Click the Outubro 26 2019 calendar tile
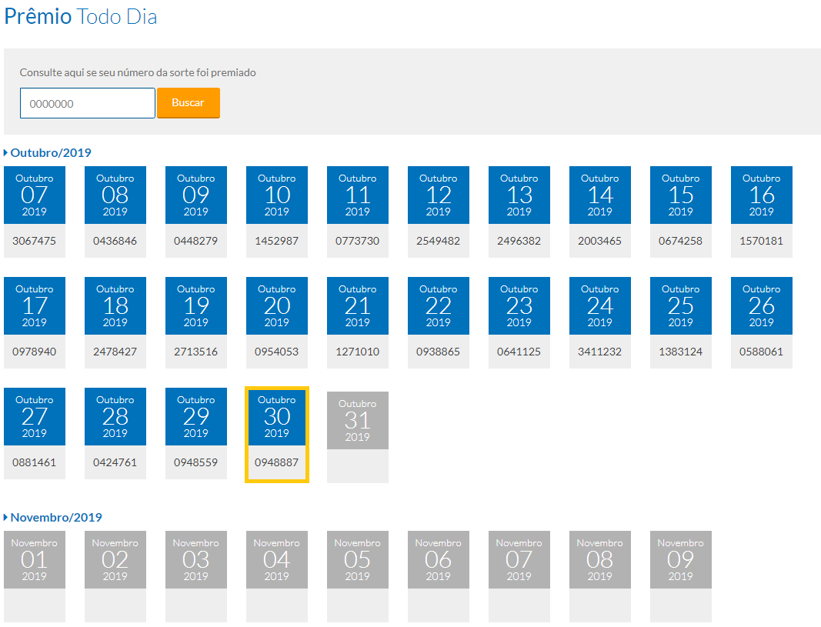Screen dimensions: 821x627 [761, 306]
